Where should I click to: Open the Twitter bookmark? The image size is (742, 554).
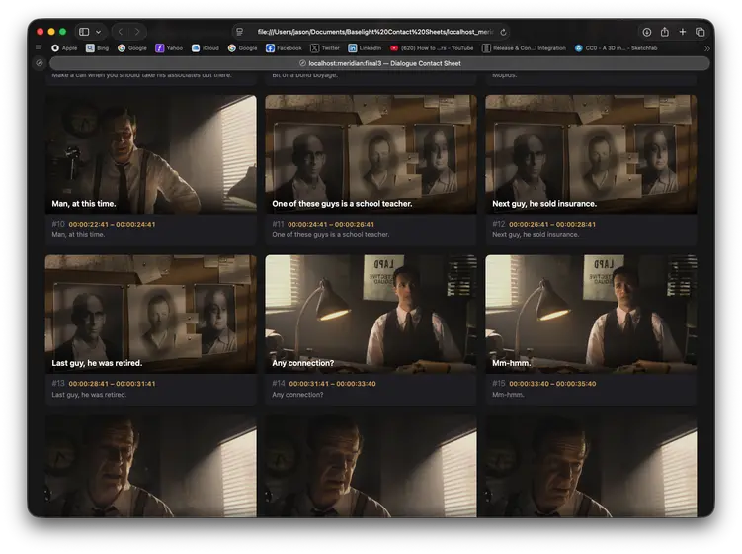pos(325,47)
